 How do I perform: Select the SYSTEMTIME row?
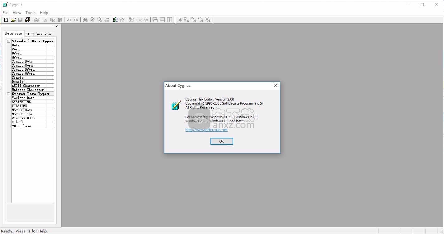point(33,102)
